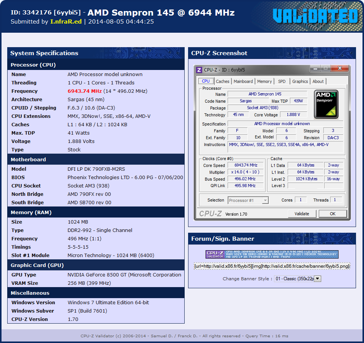The height and width of the screenshot is (343, 364).
Task: Open the About tab
Action: pyautogui.click(x=318, y=81)
